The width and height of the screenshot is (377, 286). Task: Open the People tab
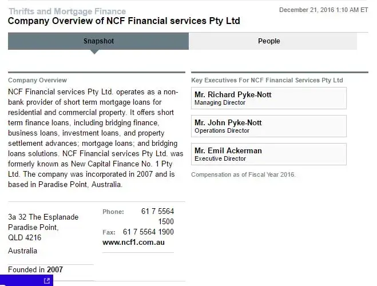[x=269, y=41]
